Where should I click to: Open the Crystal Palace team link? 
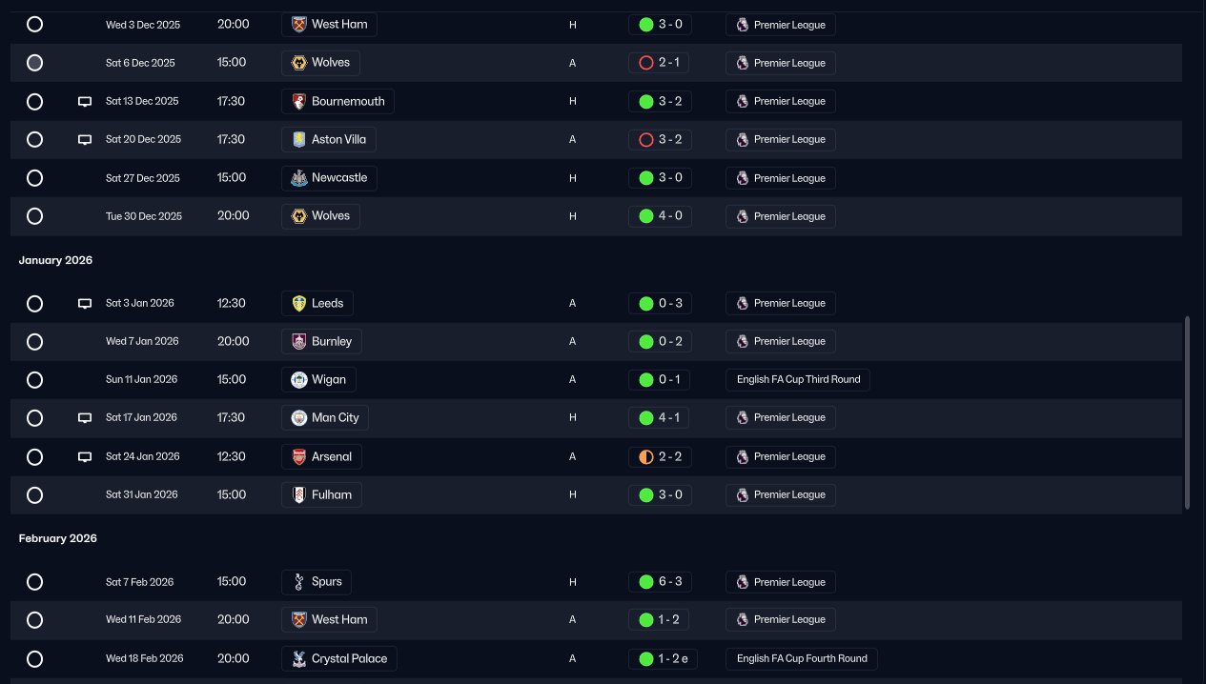pyautogui.click(x=338, y=658)
